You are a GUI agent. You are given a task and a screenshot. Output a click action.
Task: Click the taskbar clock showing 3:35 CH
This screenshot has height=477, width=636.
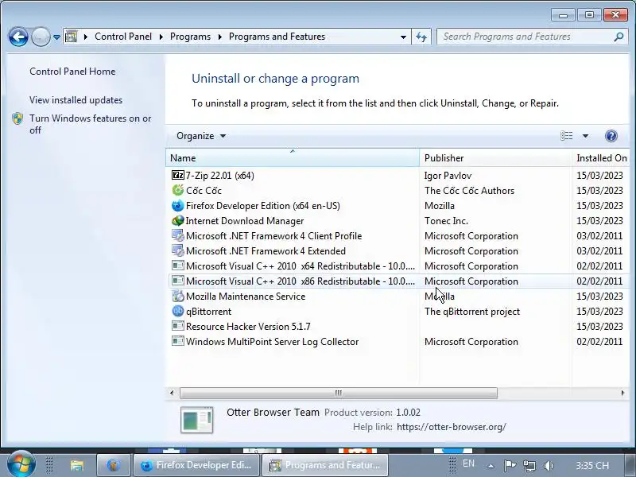(x=592, y=465)
